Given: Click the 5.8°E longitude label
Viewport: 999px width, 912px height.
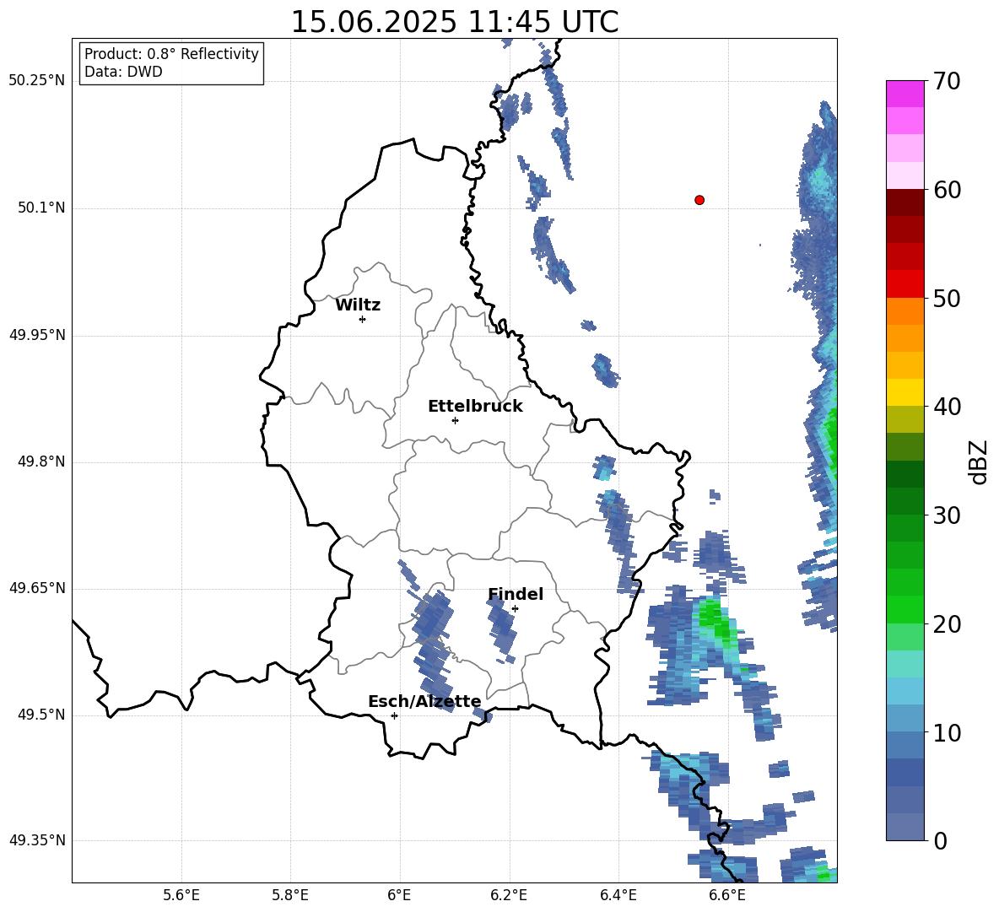Looking at the screenshot, I should [x=290, y=895].
